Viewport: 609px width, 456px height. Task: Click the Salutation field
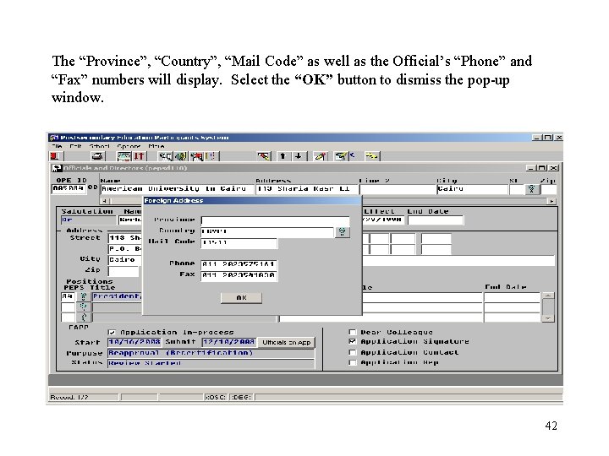pos(89,220)
